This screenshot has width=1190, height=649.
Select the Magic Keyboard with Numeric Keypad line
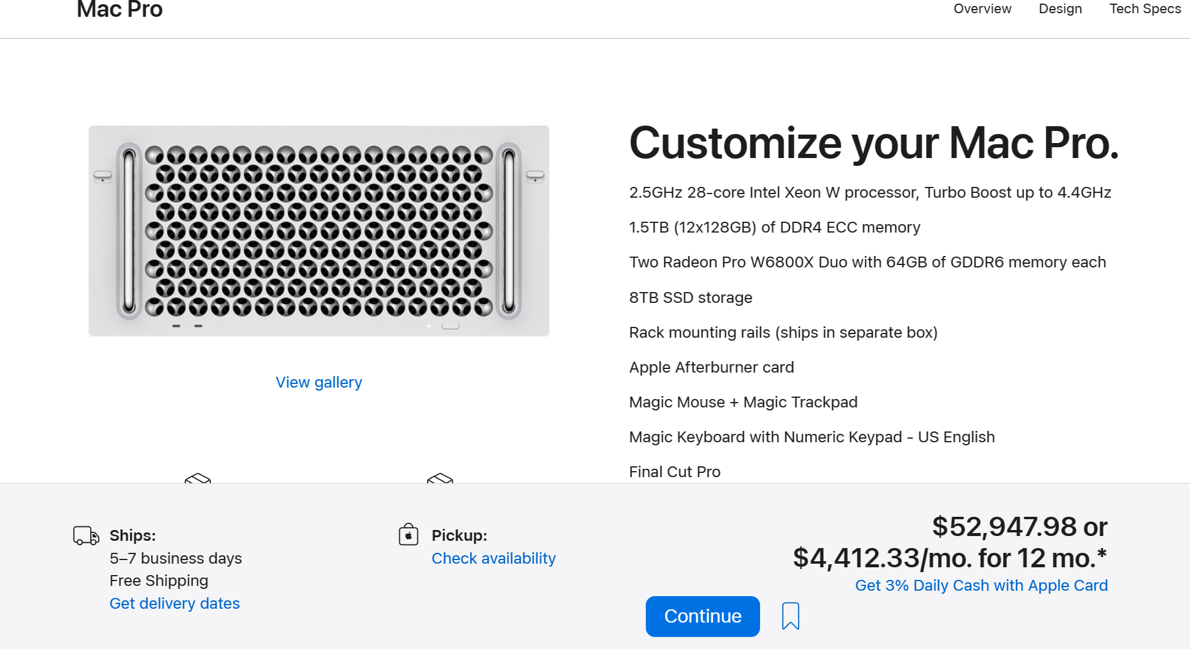[812, 437]
